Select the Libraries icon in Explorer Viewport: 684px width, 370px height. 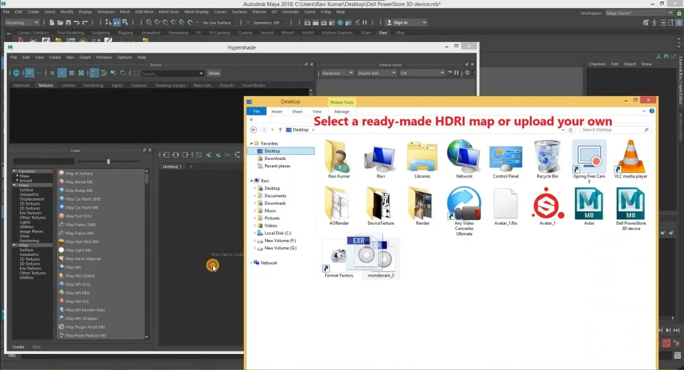tap(422, 159)
